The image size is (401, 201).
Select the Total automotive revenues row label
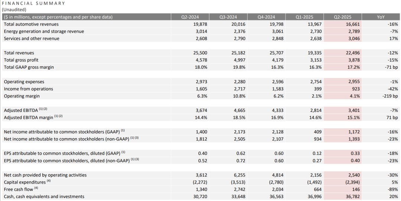pyautogui.click(x=31, y=24)
